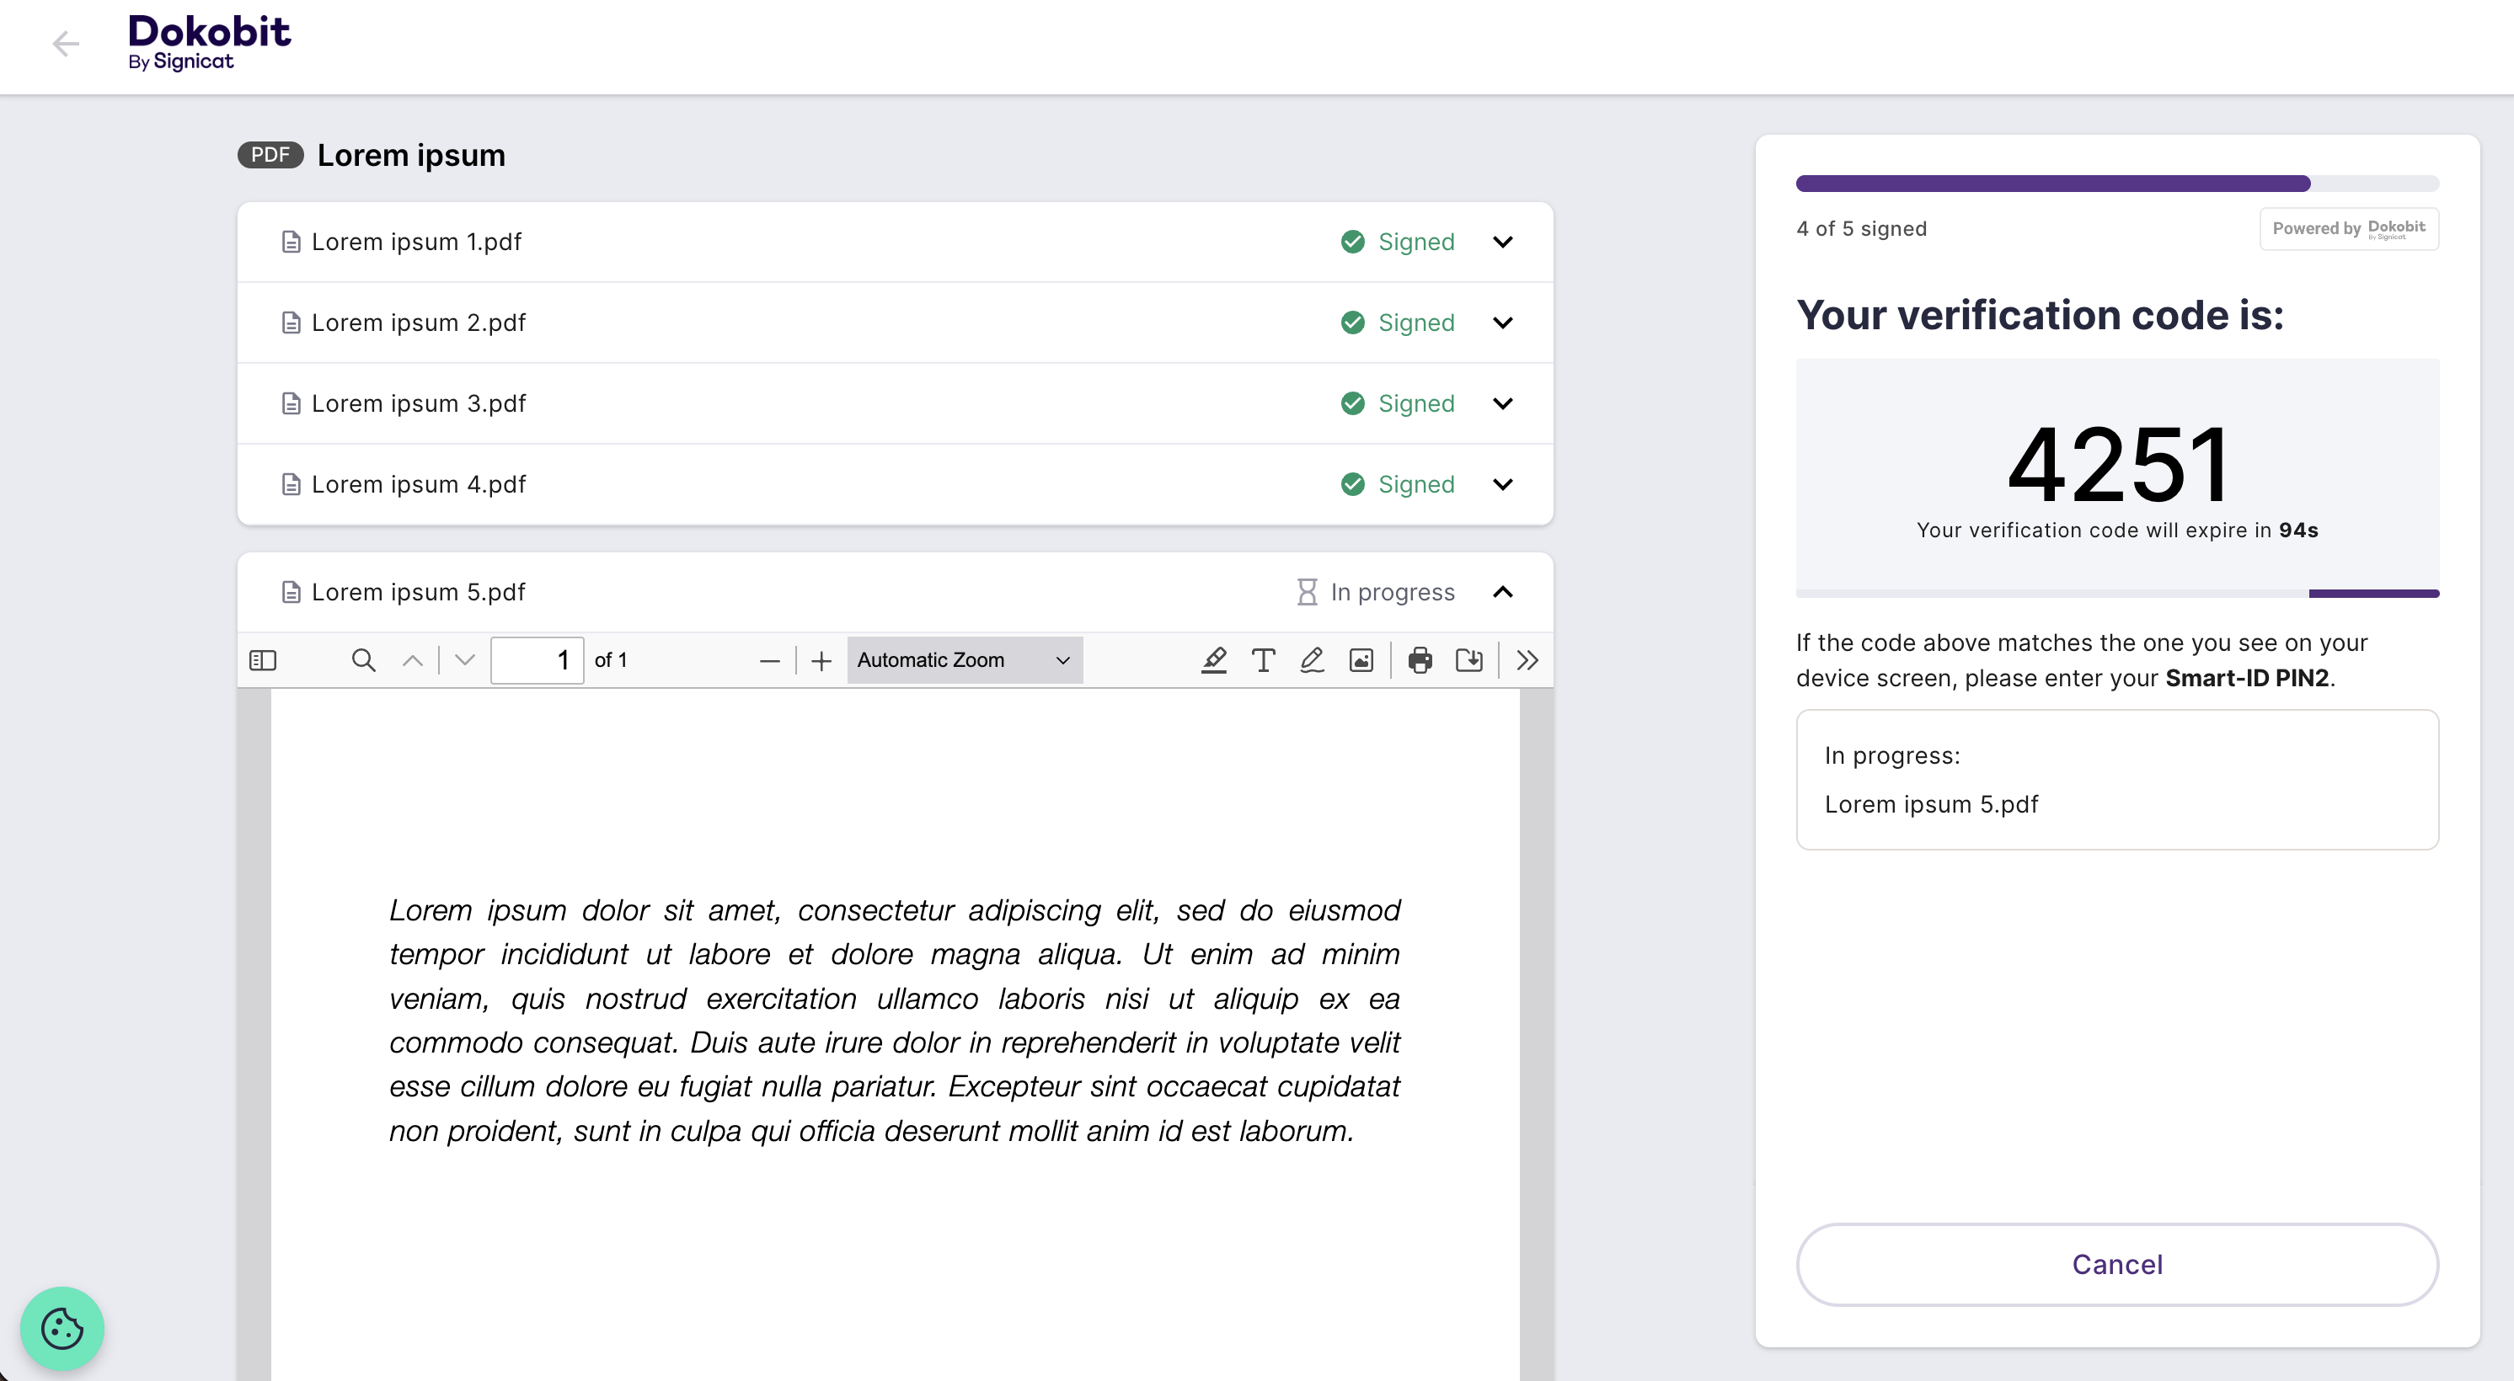Image resolution: width=2514 pixels, height=1381 pixels.
Task: Expand Lorem ipsum 1.pdf row
Action: [1503, 242]
